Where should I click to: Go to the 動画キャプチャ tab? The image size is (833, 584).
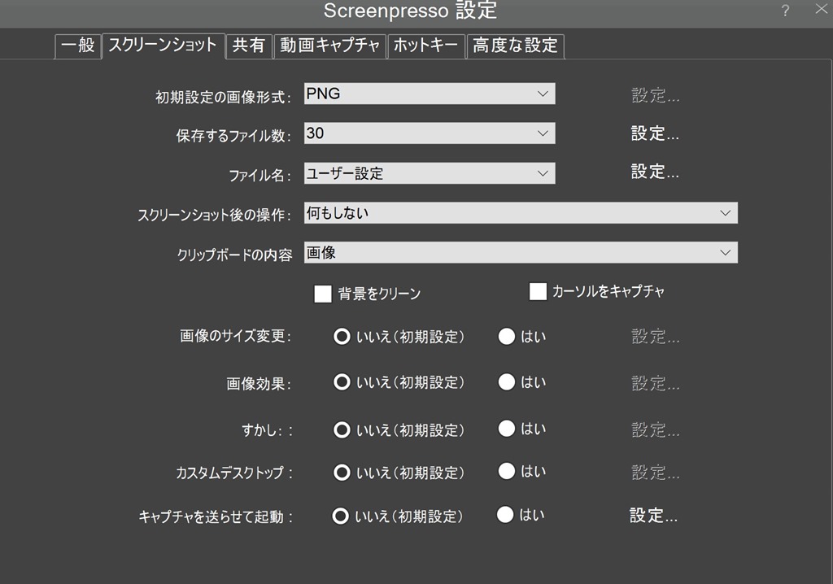tap(329, 46)
